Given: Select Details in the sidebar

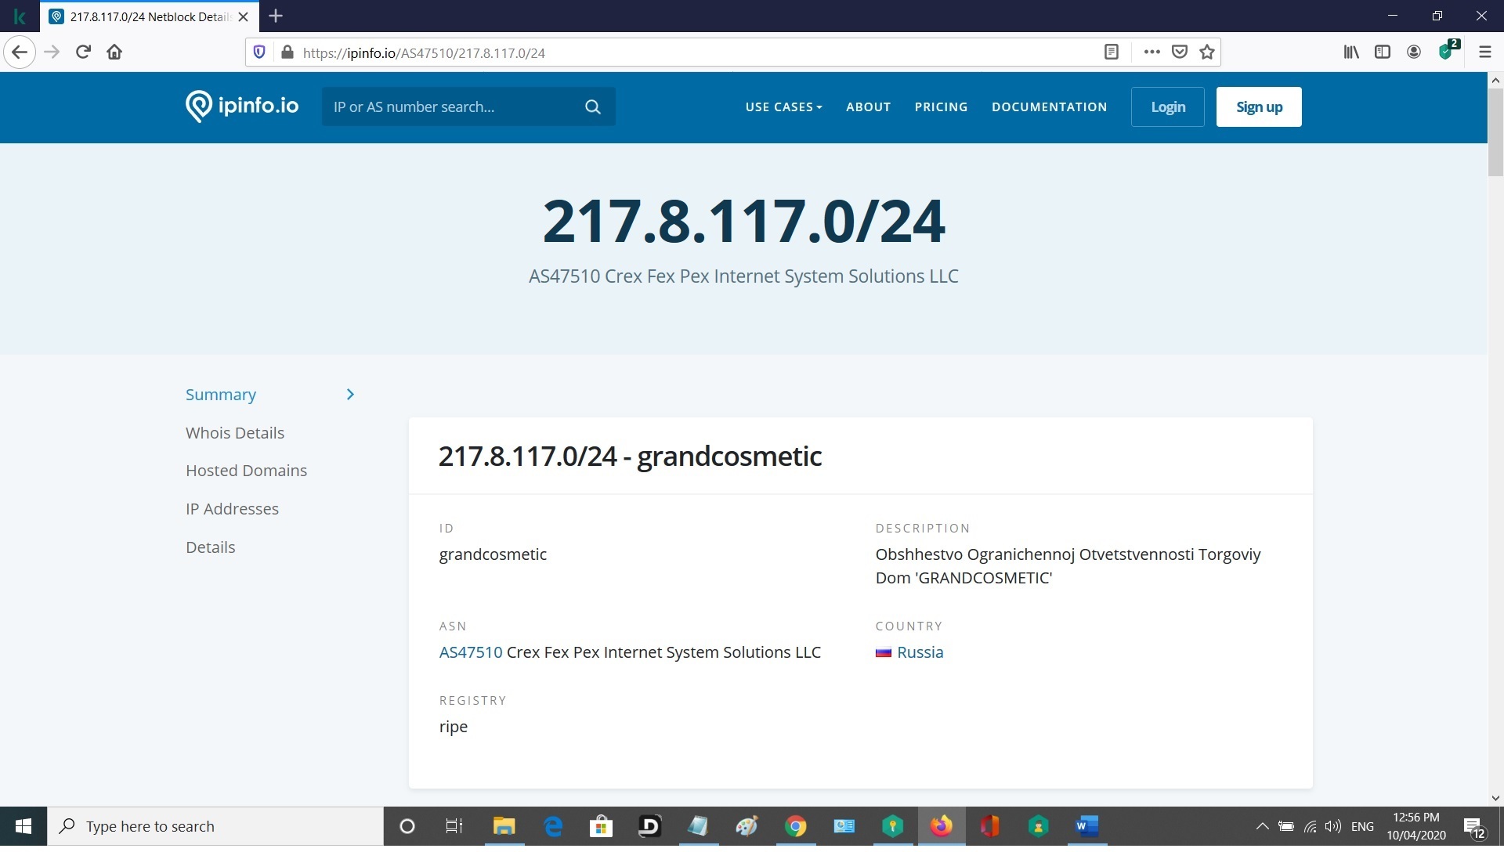Looking at the screenshot, I should pyautogui.click(x=210, y=547).
